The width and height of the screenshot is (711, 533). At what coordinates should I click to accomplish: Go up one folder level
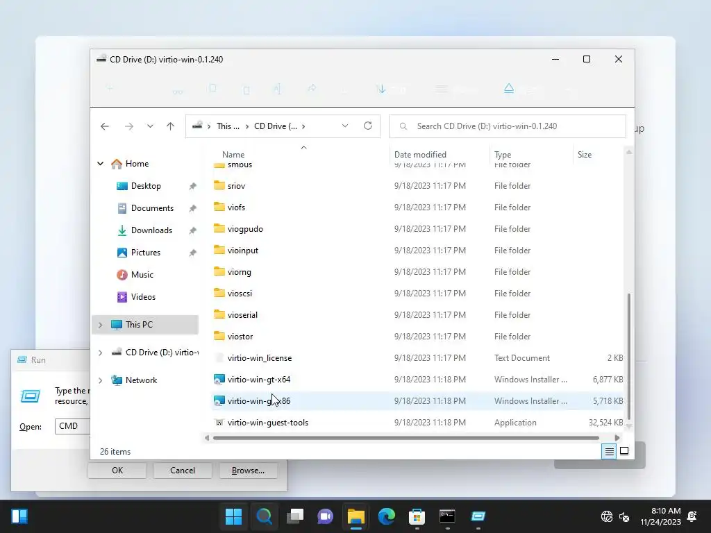coord(171,126)
